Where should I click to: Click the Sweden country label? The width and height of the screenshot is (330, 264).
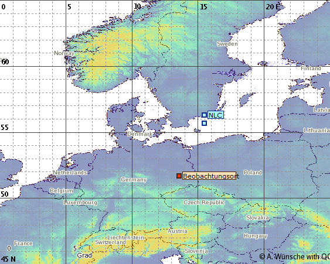227,44
